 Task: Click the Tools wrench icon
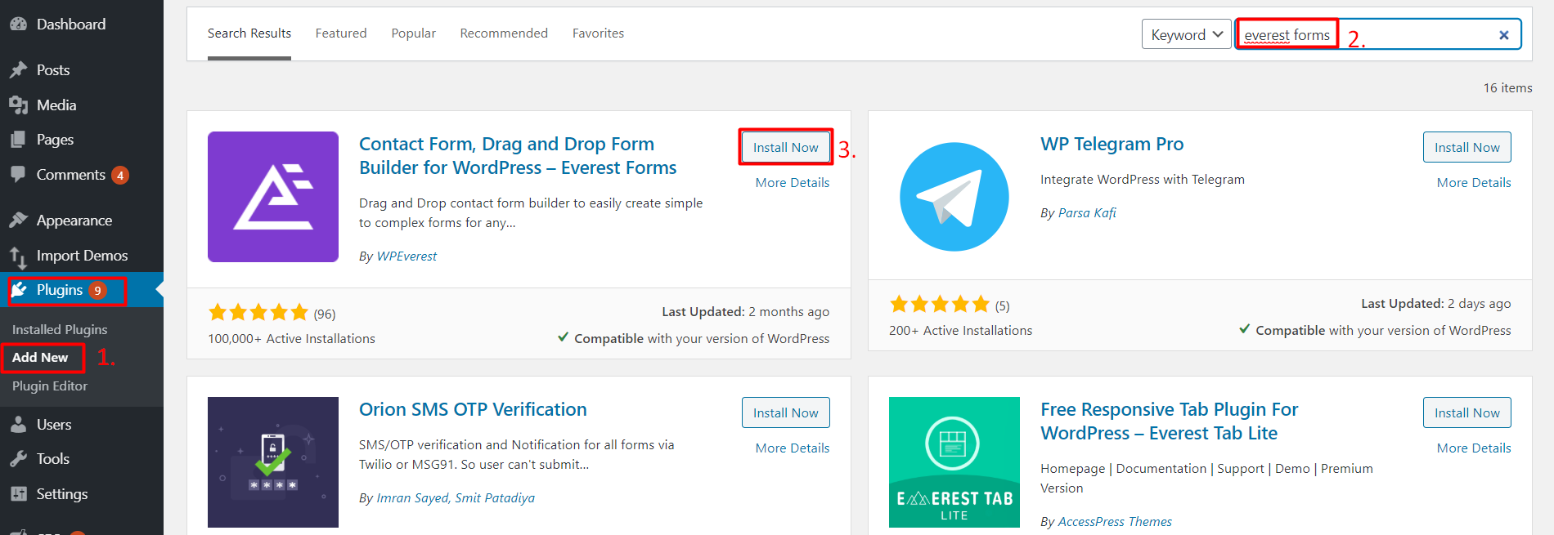click(x=18, y=459)
